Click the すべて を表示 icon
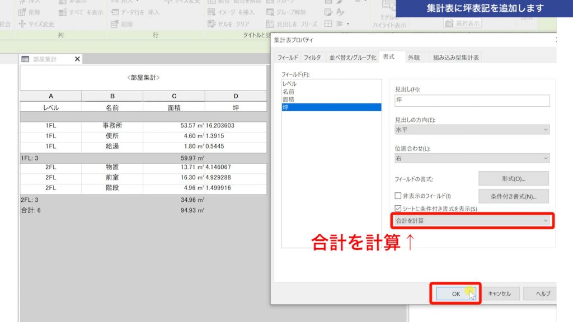 click(x=80, y=12)
